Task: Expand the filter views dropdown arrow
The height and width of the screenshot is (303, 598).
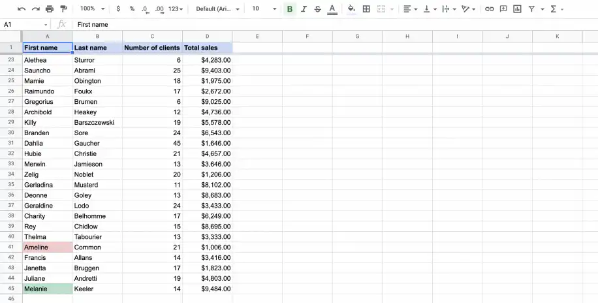Action: click(543, 9)
